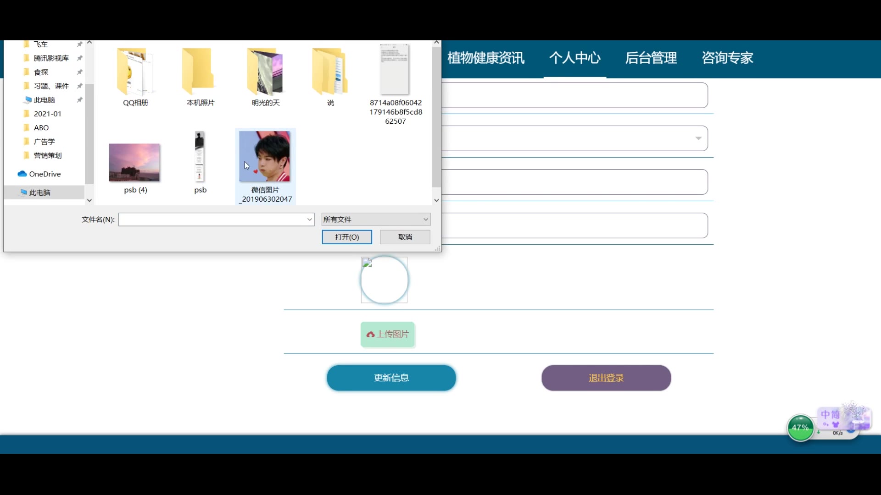Expand the 文件名 filename combo dropdown arrow
Screen dimensions: 881x495
pos(310,220)
